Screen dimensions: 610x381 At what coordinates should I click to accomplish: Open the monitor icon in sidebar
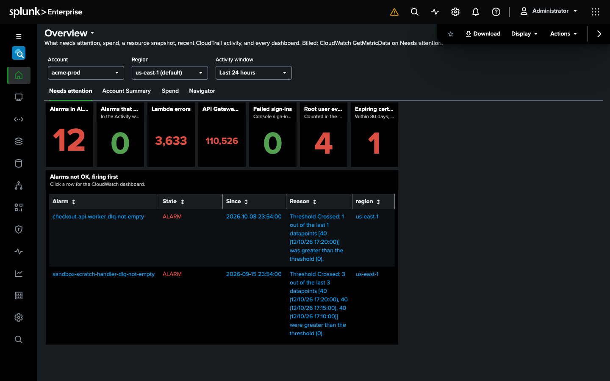[x=19, y=97]
